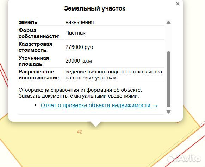Screen dimensions: 205x167
Task: Click the Уточненная площадь label
Action: (x=34, y=61)
